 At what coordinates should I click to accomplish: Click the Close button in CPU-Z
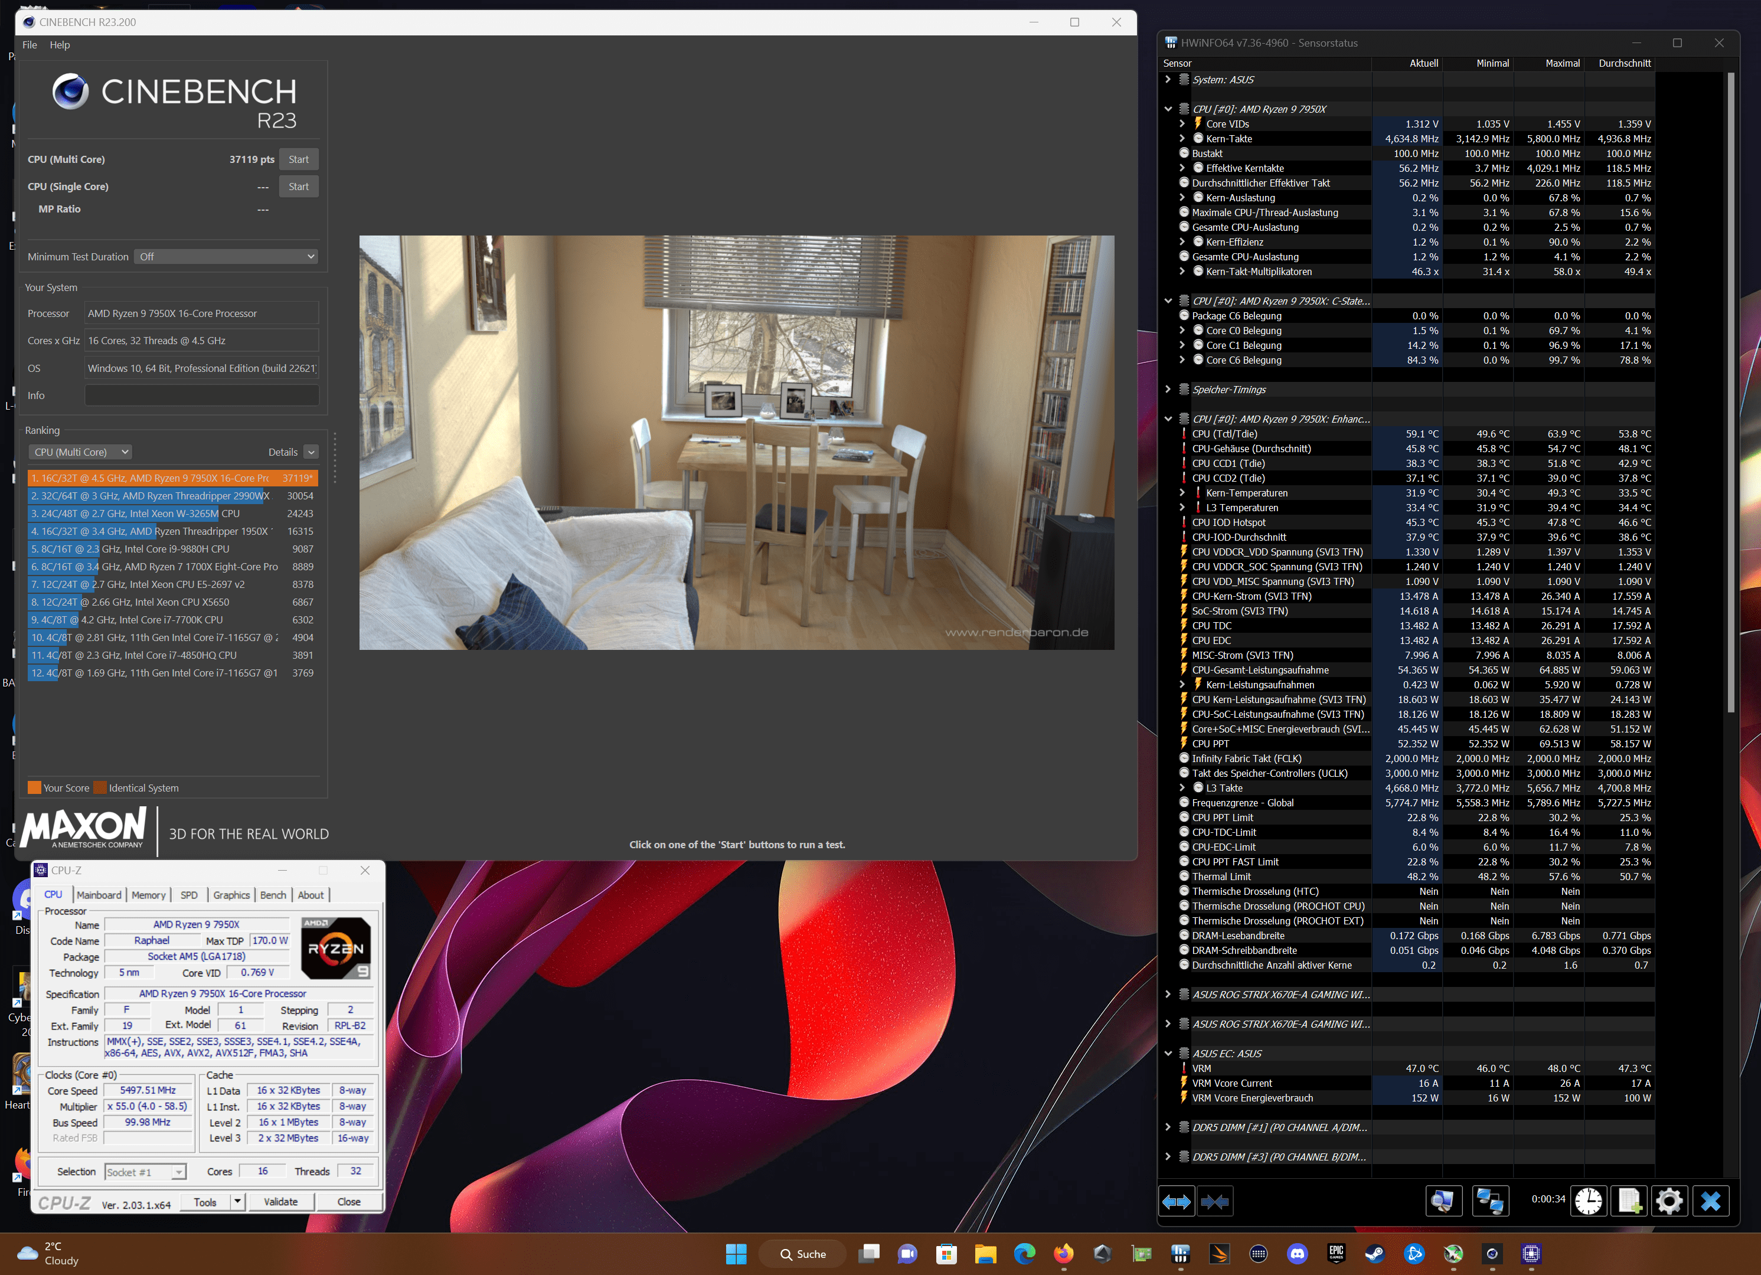pos(349,1202)
